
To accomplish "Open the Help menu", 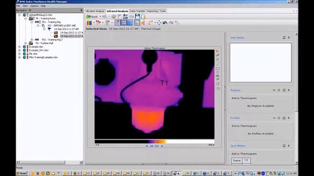I will (43, 6).
